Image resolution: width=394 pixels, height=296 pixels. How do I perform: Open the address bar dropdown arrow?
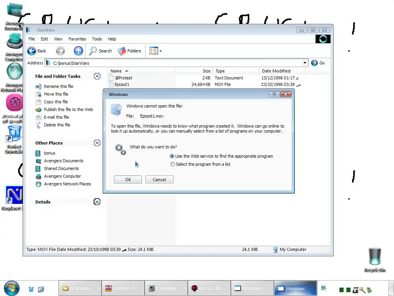pos(305,63)
